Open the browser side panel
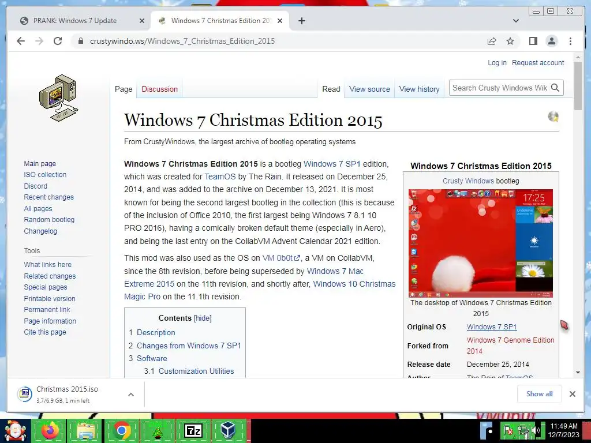The image size is (591, 443). [533, 41]
